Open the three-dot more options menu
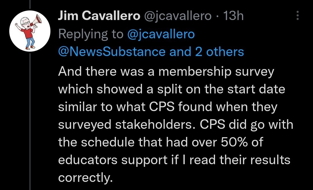313x190 pixels. 297,15
